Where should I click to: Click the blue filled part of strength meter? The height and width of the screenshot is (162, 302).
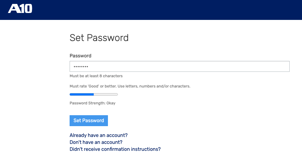pos(81,94)
